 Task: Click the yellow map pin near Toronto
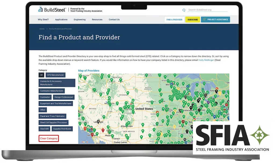(x=220, y=93)
